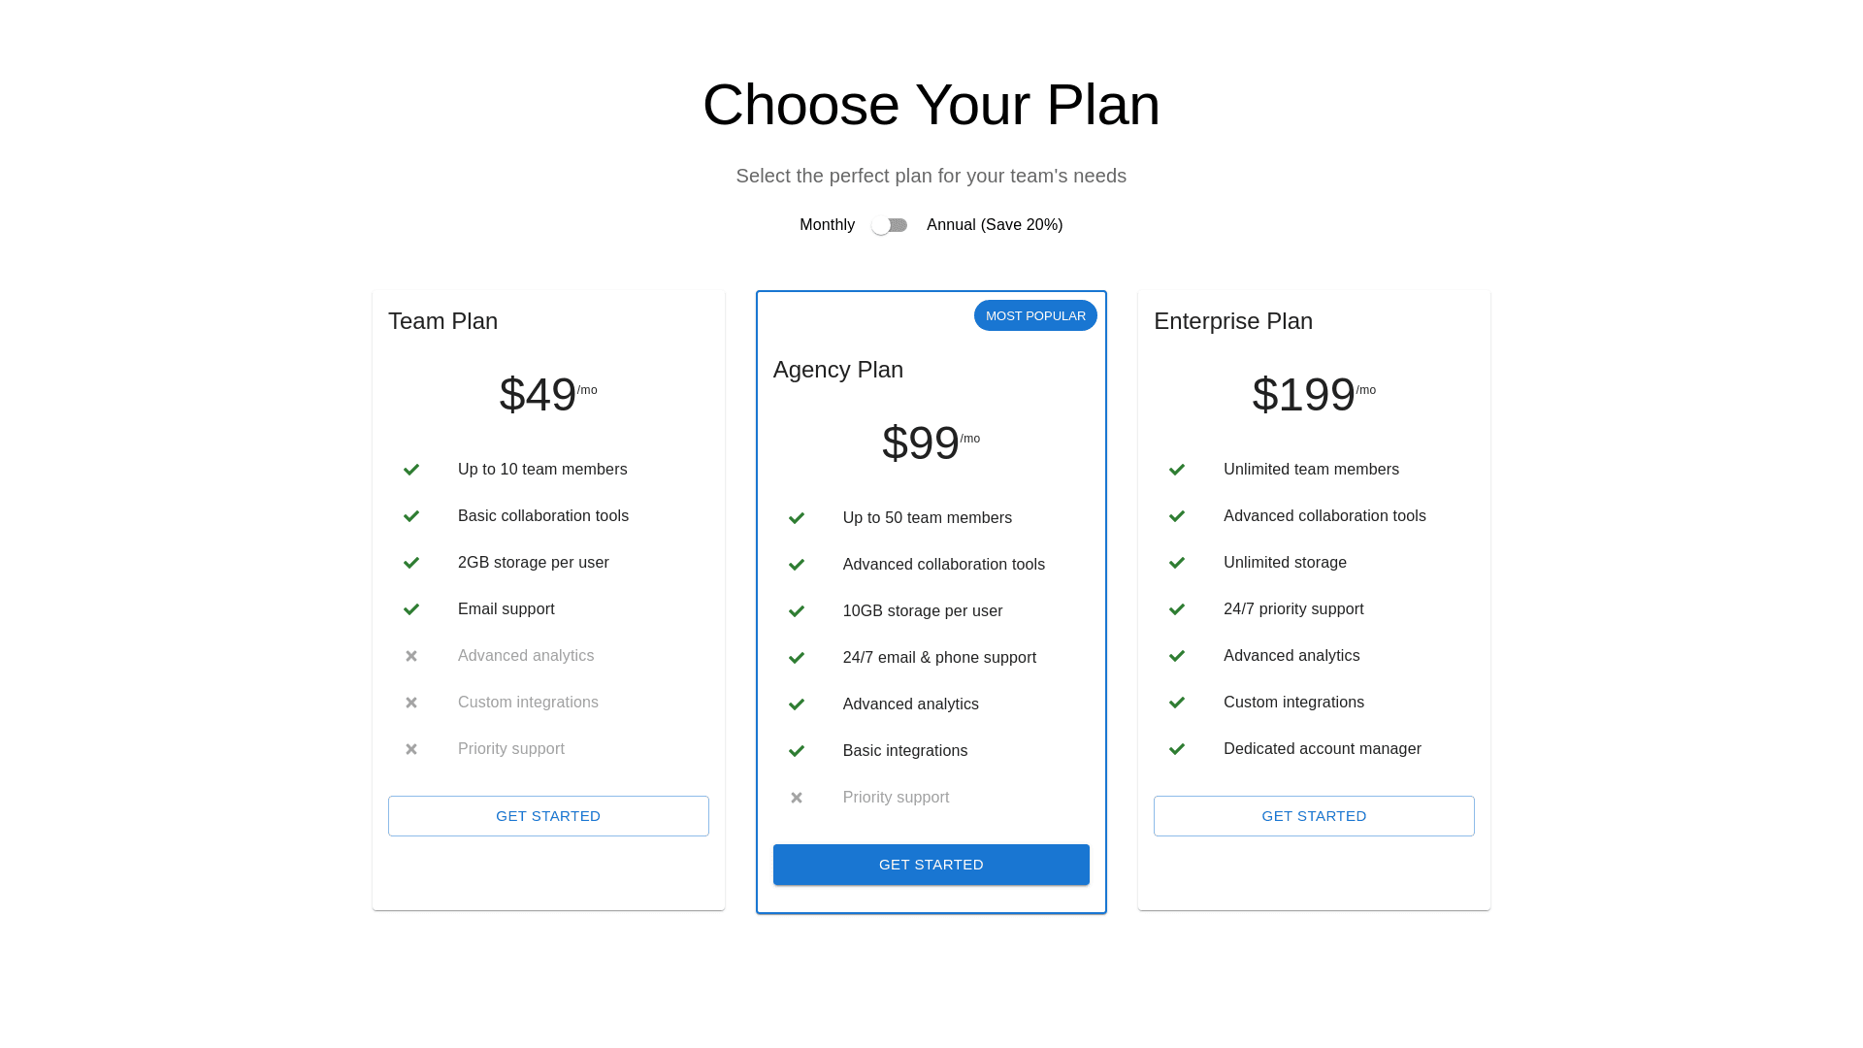Click Get Started on the Agency Plan
The height and width of the screenshot is (1048, 1863).
(x=931, y=865)
